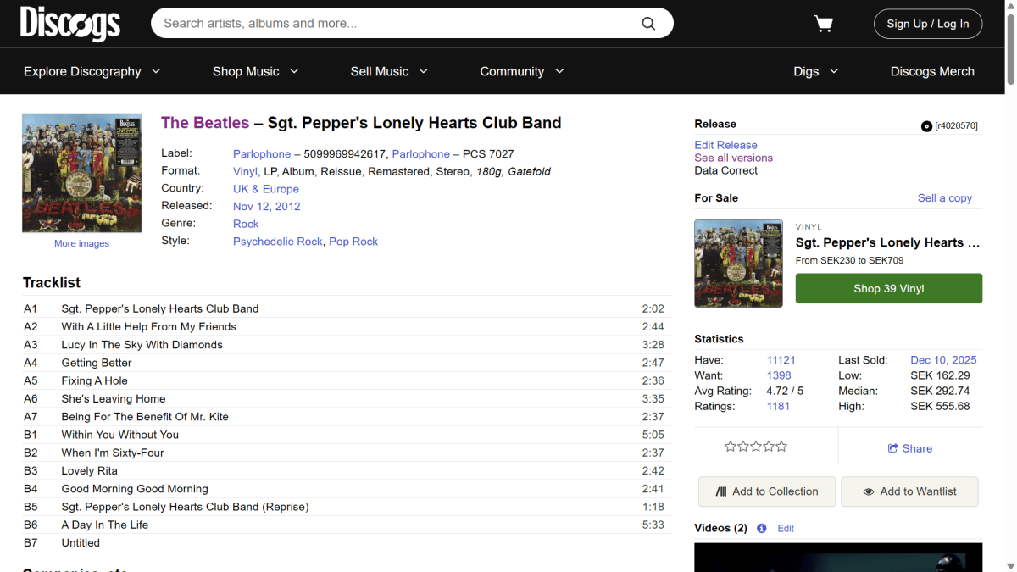
Task: Click the Want count 1398
Action: (779, 375)
